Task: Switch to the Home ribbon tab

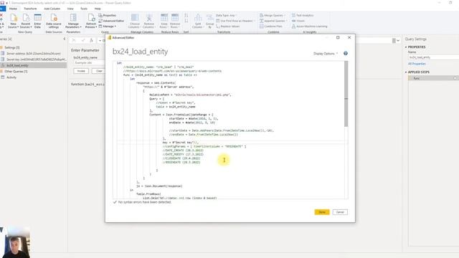Action: [13, 9]
